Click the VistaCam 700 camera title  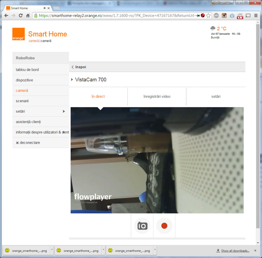[x=91, y=80]
